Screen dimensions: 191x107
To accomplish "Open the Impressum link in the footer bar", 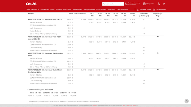I will [x=135, y=105].
